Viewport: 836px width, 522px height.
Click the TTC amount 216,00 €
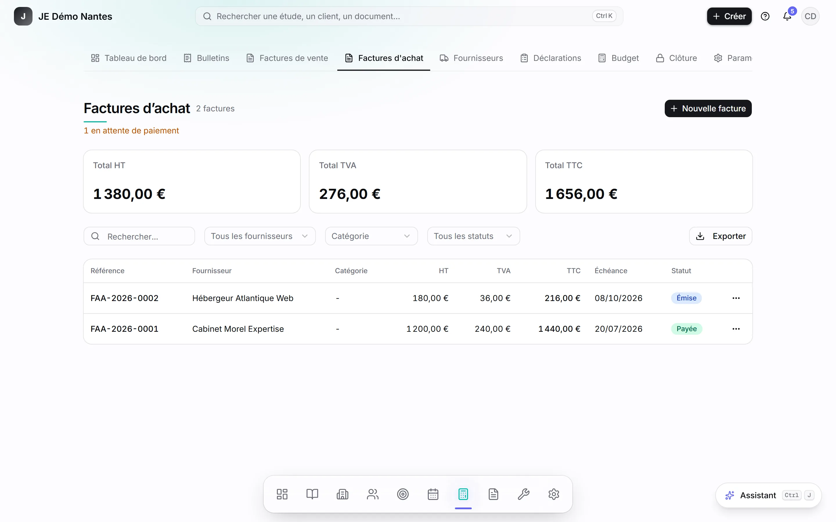(562, 298)
